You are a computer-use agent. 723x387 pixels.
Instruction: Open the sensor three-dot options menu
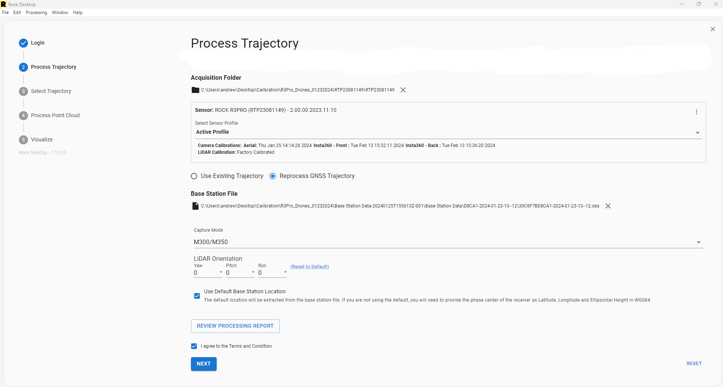696,112
